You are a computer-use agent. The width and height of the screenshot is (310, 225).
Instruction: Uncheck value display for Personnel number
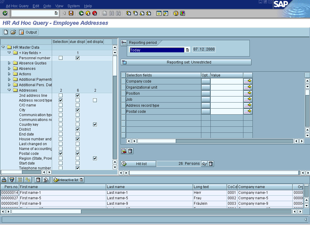click(x=78, y=58)
